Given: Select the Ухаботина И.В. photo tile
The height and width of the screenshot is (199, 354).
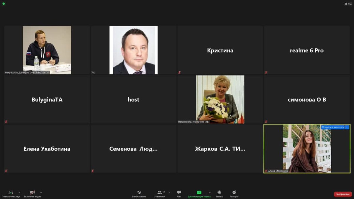Looking at the screenshot, I should 220,99.
